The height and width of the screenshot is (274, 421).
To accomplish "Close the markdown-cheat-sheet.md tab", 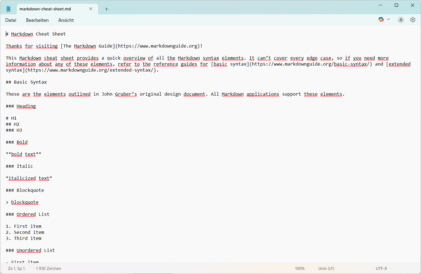I will click(91, 9).
